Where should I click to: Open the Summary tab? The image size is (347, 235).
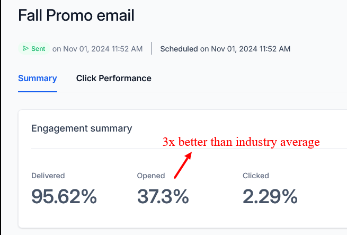38,79
